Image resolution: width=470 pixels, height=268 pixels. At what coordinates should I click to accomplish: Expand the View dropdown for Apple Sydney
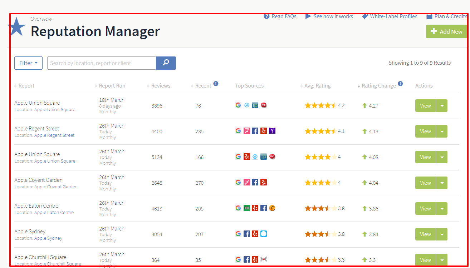coord(442,234)
